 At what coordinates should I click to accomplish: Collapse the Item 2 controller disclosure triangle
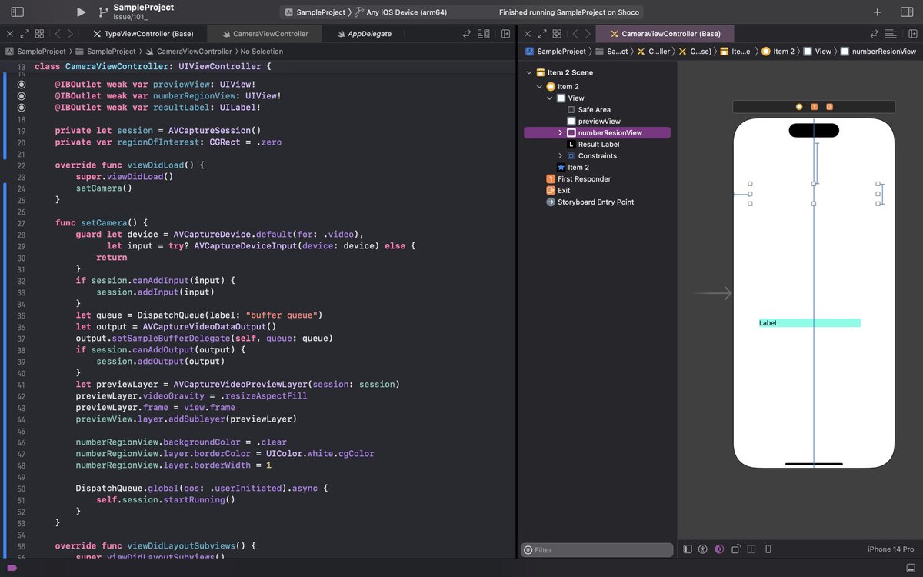[540, 87]
